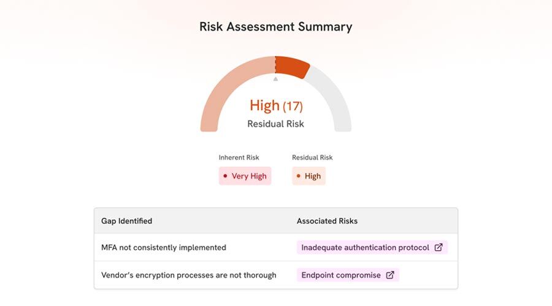Click the orange dot in the High badge

point(298,176)
